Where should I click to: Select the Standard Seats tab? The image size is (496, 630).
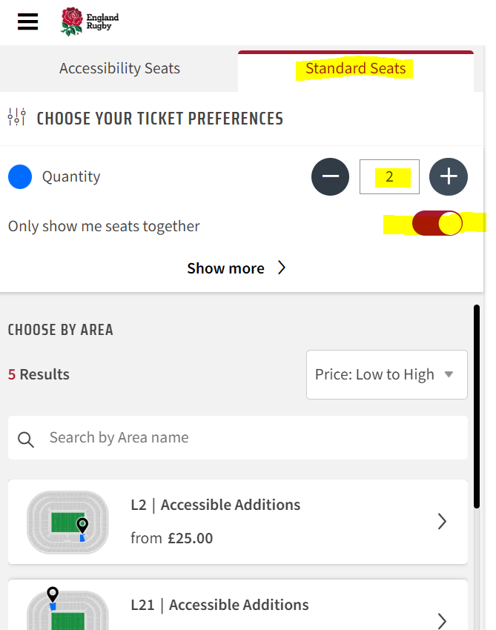[x=356, y=68]
